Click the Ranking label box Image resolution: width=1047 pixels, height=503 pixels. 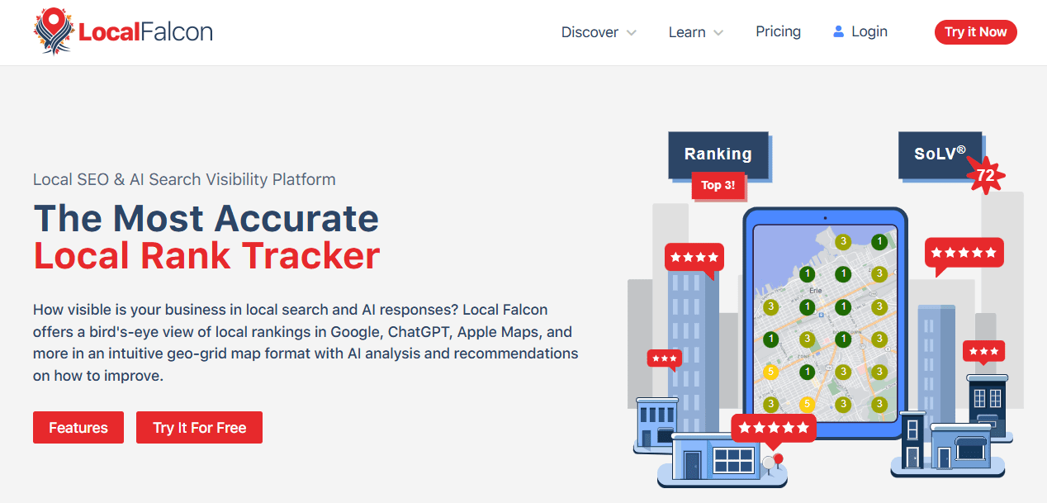tap(718, 154)
